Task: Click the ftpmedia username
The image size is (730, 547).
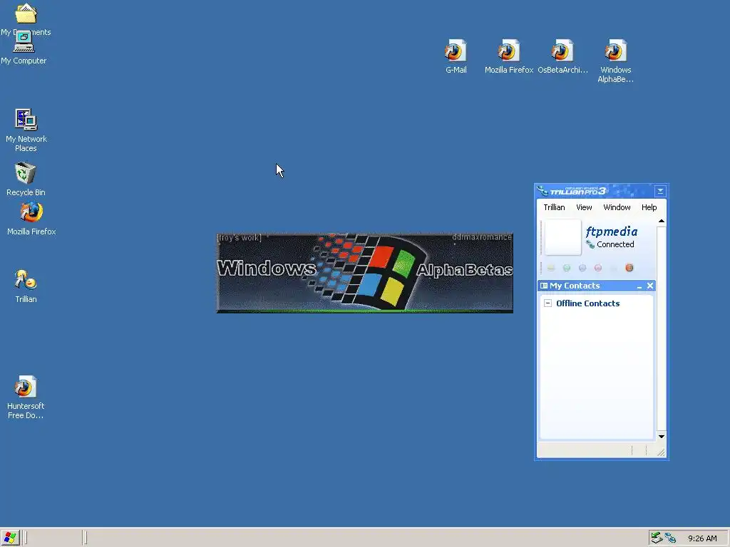Action: (611, 231)
